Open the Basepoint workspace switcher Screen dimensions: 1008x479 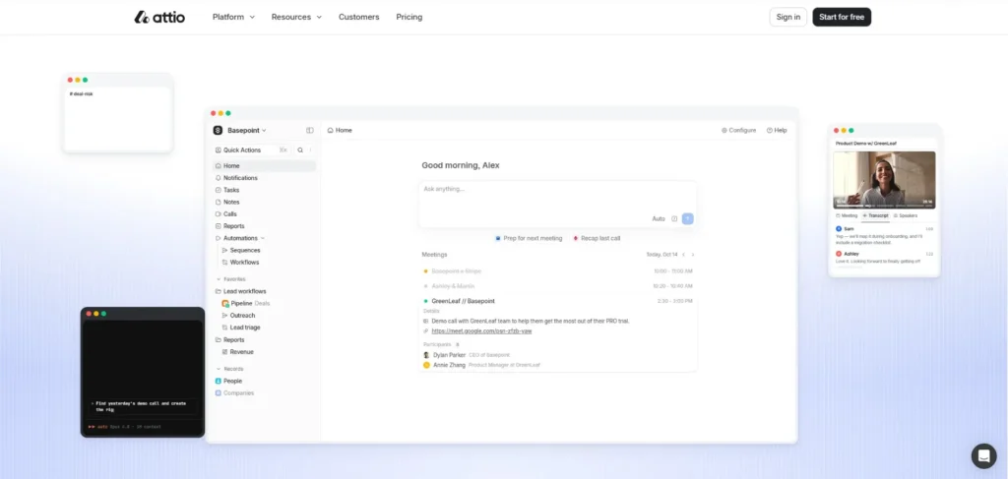pyautogui.click(x=246, y=131)
